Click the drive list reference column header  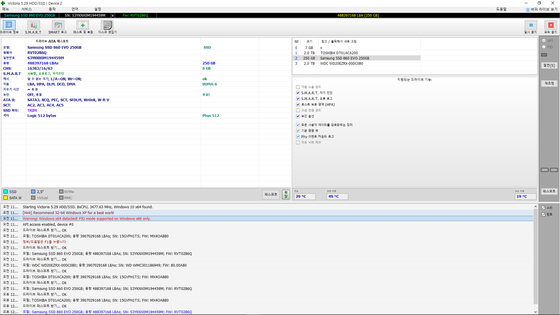point(370,42)
